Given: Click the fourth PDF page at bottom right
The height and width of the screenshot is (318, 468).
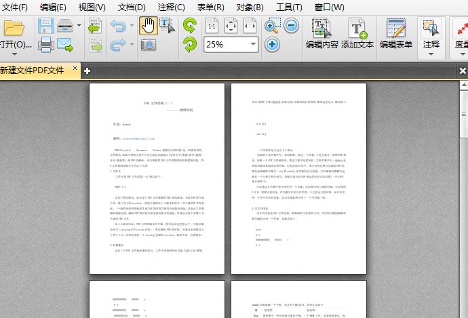Looking at the screenshot, I should pos(298,299).
